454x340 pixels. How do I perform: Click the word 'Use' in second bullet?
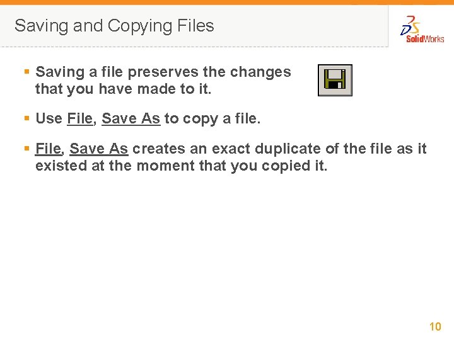click(49, 118)
